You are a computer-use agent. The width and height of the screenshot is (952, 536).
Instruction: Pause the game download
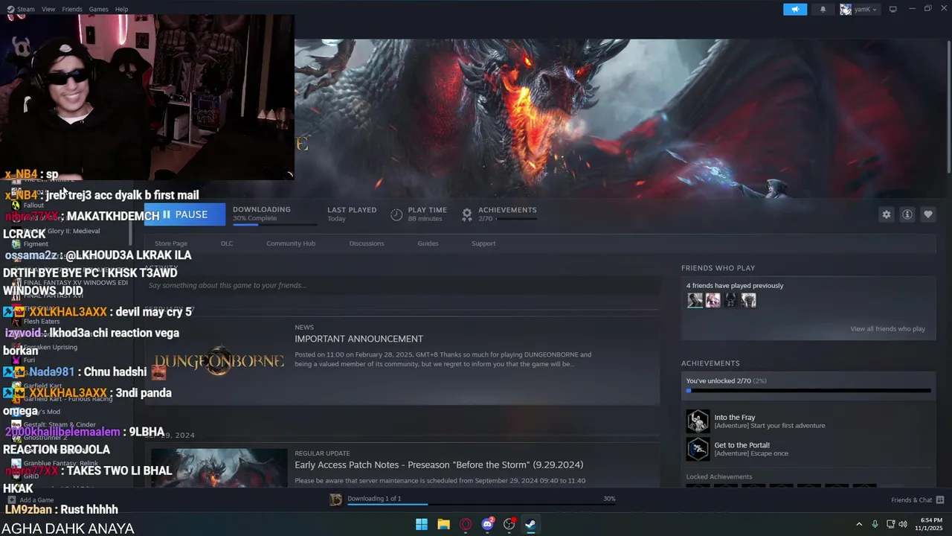point(184,214)
